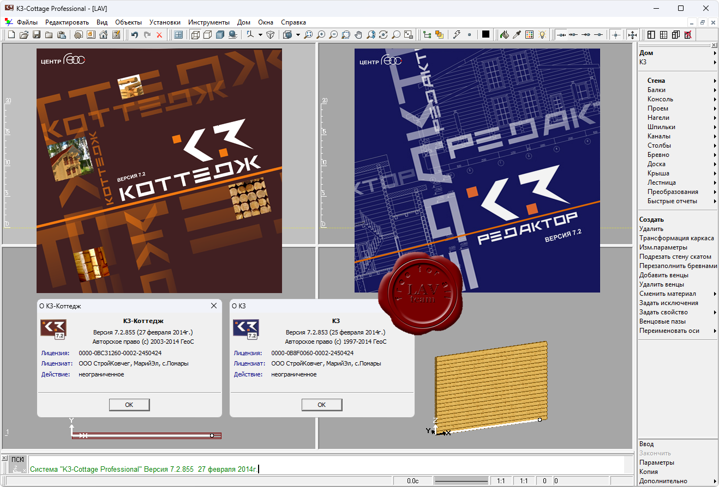Click the coordinate axes icon
This screenshot has width=719, height=487.
click(x=250, y=35)
